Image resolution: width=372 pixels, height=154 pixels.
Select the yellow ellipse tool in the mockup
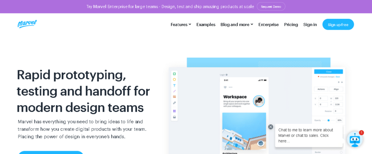(174, 80)
